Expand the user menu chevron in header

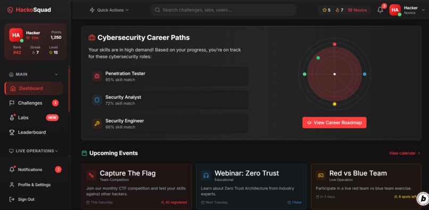423,10
